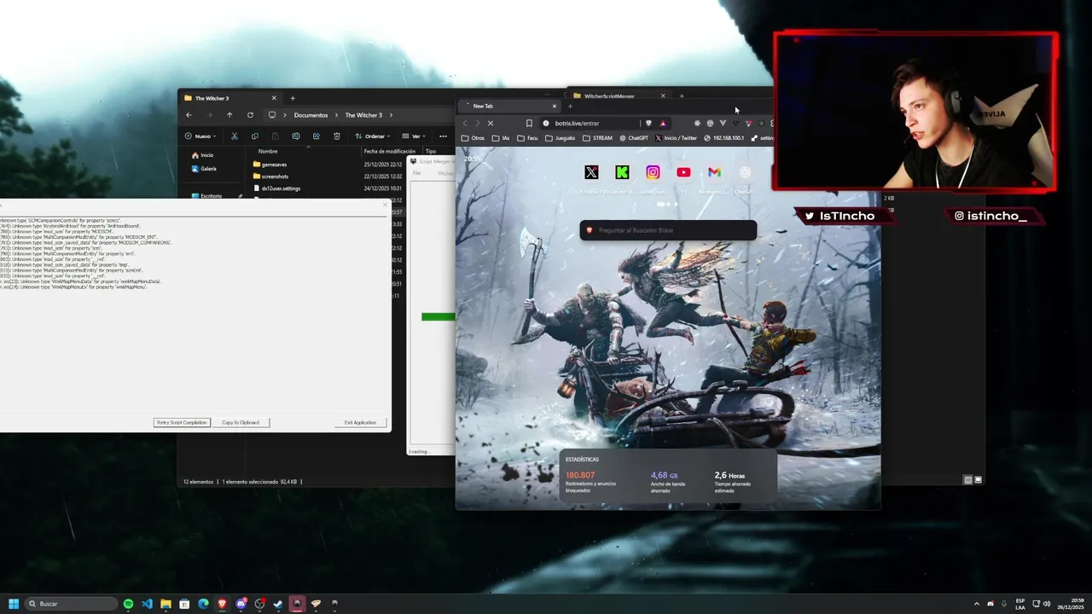The image size is (1092, 614).
Task: Open Visual Studio Code from taskbar
Action: [147, 604]
